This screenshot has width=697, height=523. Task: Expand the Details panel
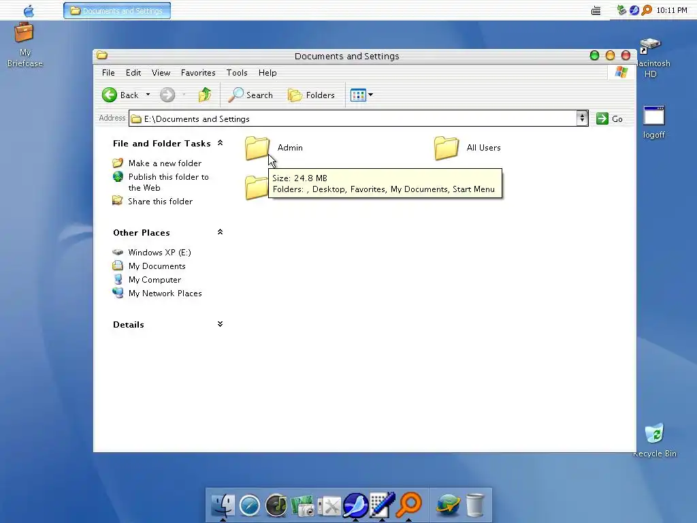tap(220, 324)
